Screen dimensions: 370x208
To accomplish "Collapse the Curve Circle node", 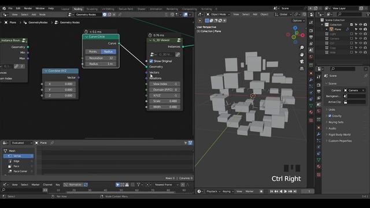I will point(86,37).
